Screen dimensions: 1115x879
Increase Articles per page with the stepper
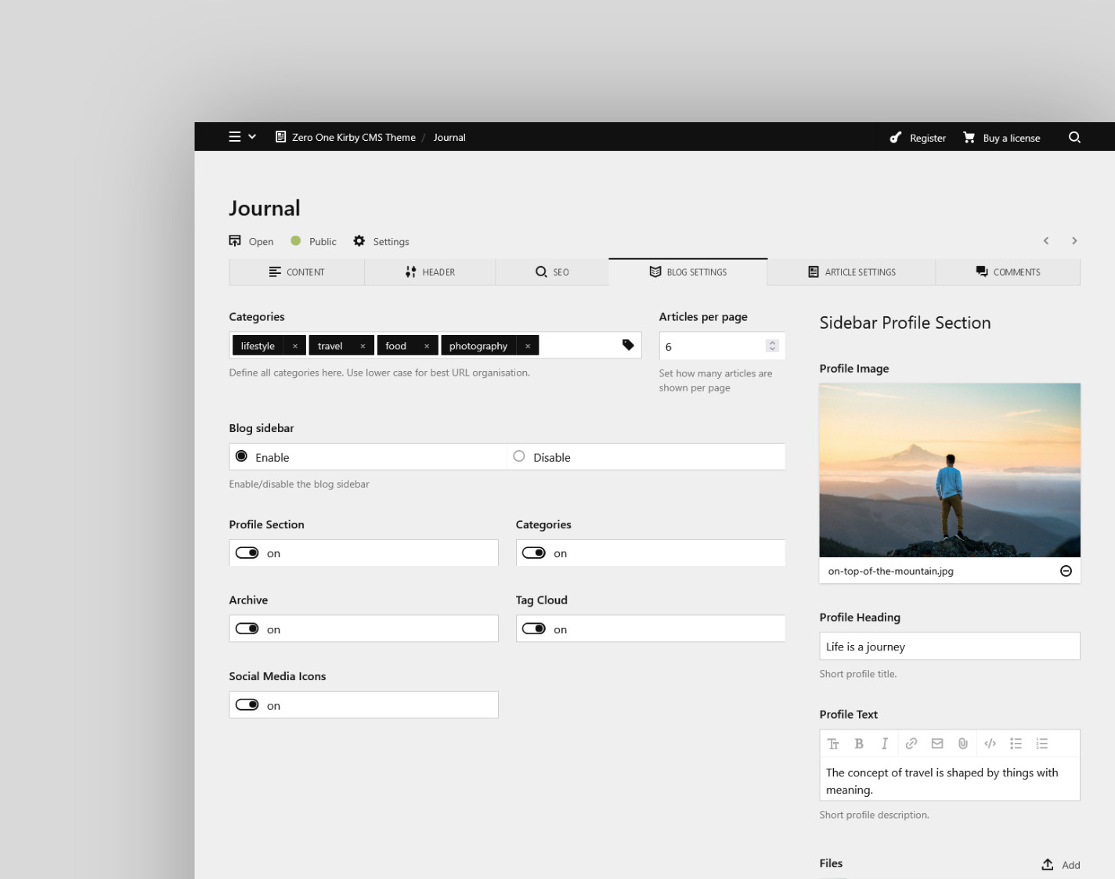771,342
